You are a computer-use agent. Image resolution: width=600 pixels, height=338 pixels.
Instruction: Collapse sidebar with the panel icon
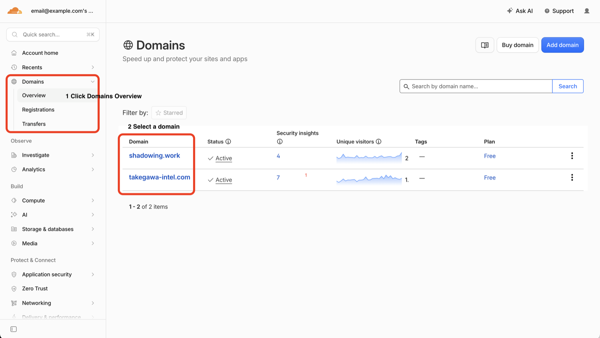13,329
